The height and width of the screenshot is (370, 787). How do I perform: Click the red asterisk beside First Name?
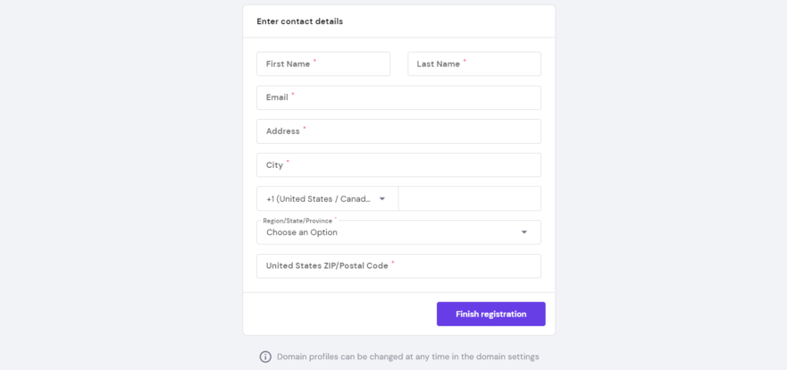(x=314, y=62)
